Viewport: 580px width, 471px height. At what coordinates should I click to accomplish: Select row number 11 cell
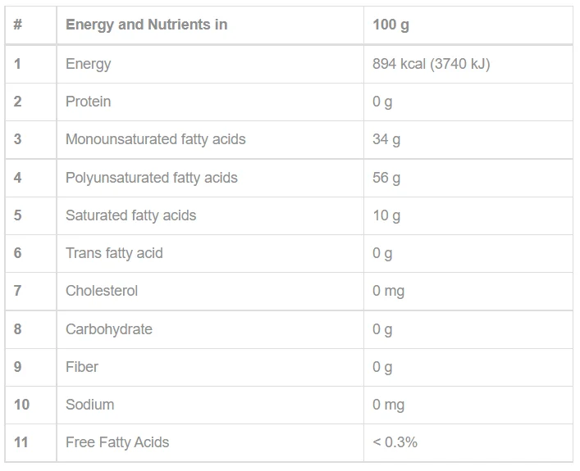(30, 442)
